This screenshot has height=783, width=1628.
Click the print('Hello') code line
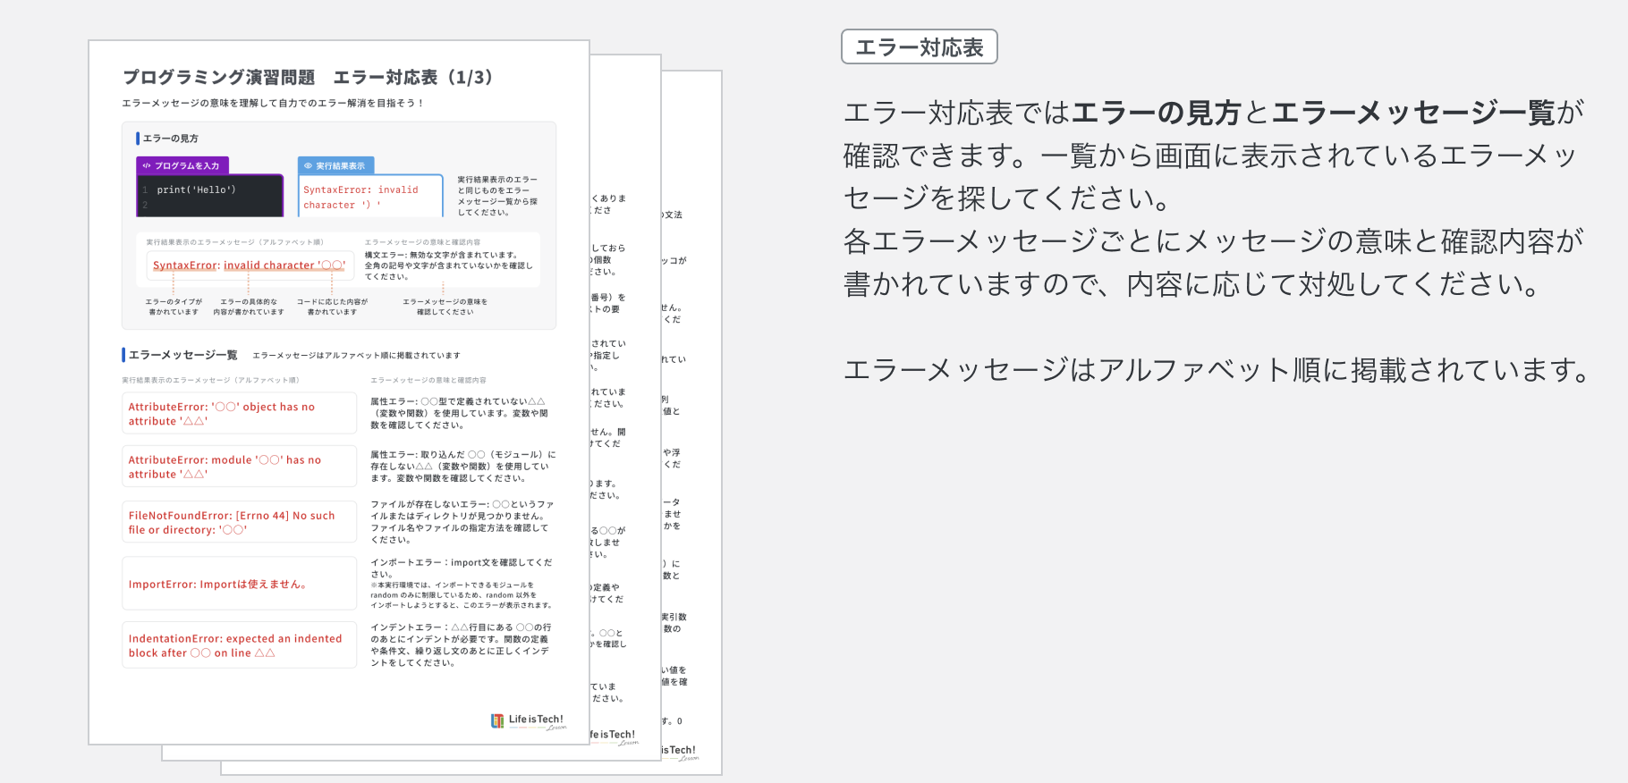(x=196, y=189)
